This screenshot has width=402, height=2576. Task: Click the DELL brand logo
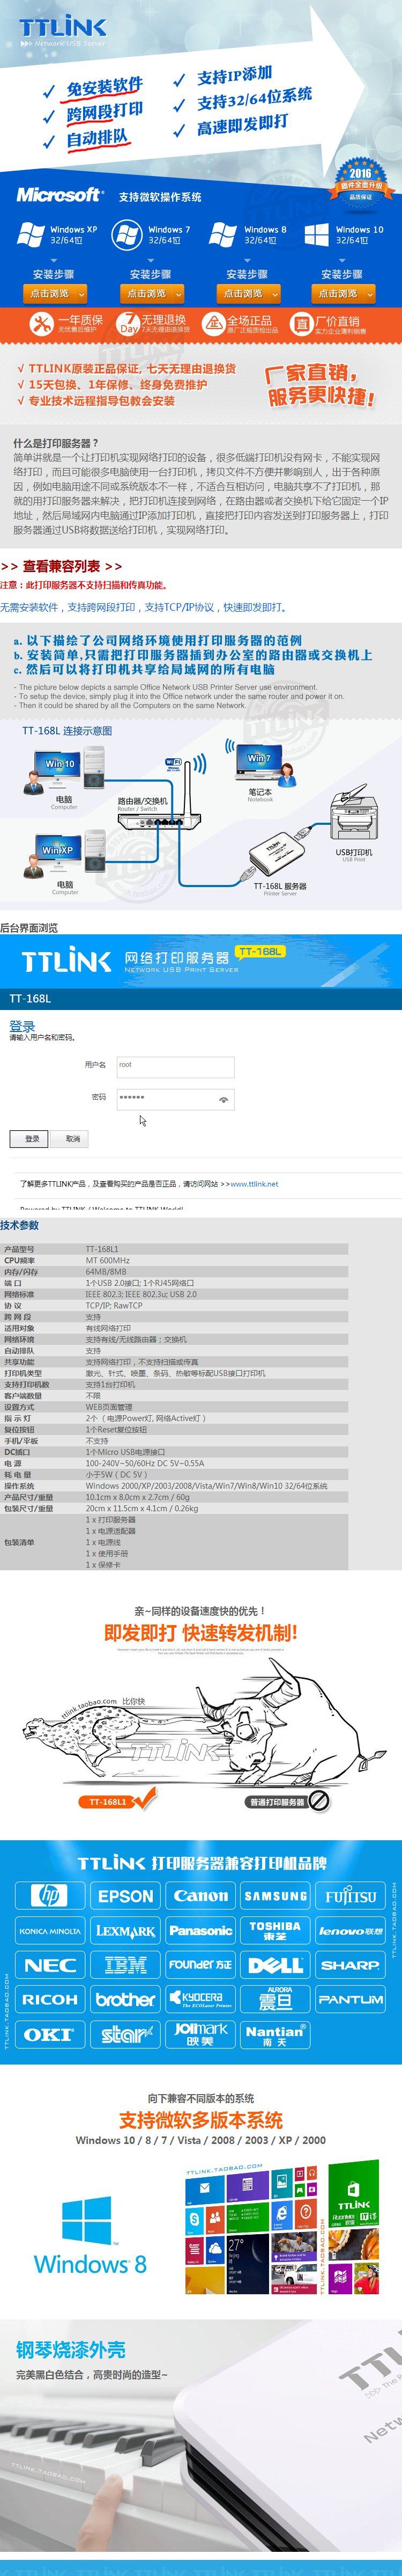tap(275, 1965)
